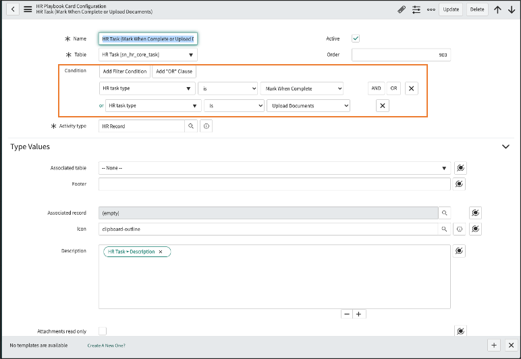Edit the Activity type field HR Record
The width and height of the screenshot is (521, 359).
coord(141,126)
